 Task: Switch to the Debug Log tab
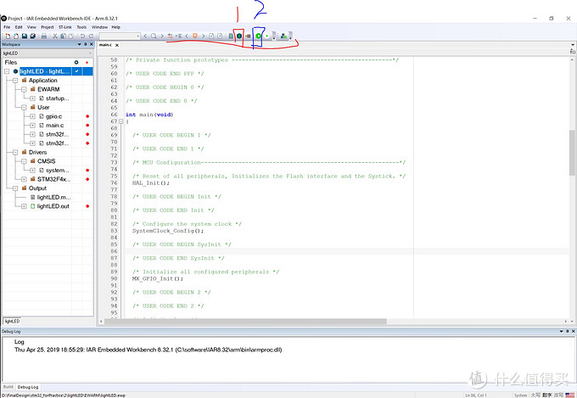[28, 387]
